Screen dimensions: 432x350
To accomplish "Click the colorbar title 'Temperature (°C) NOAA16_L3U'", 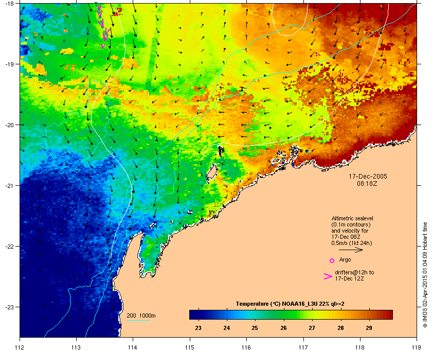I will [x=277, y=304].
